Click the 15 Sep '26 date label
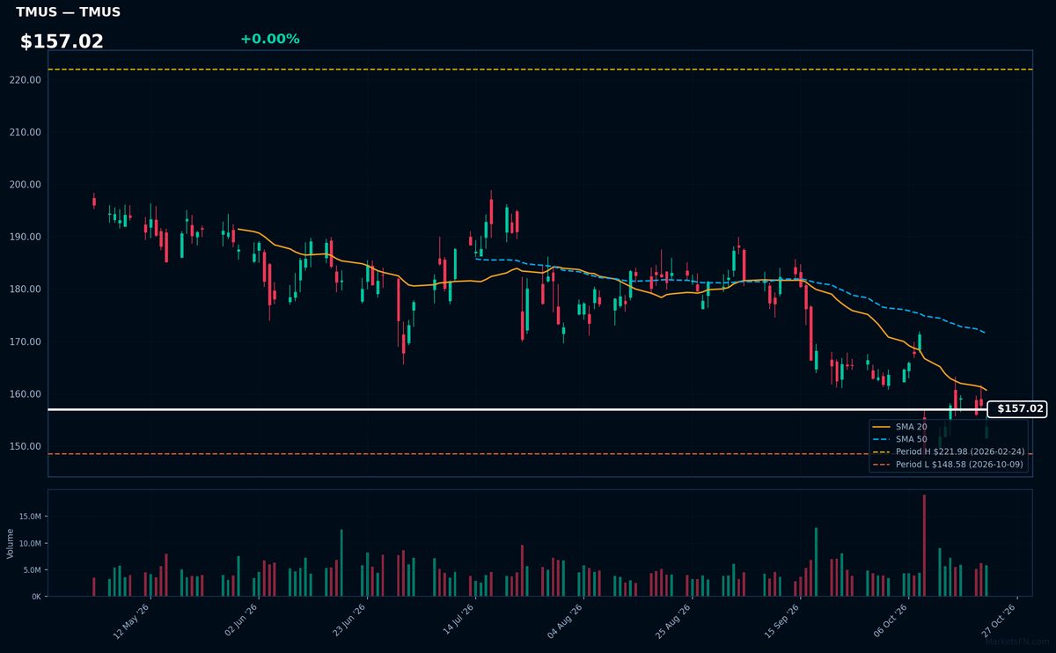The width and height of the screenshot is (1056, 653). pos(782,620)
